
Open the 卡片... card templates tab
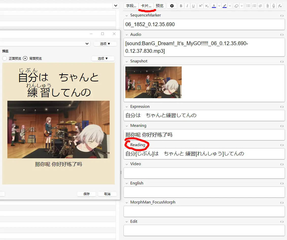(x=146, y=6)
